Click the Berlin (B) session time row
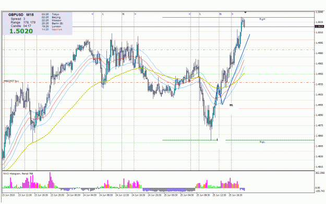 point(52,23)
